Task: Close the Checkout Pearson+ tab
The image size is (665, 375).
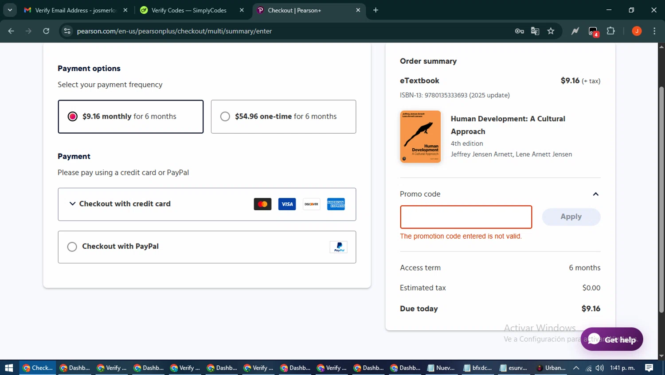Action: tap(358, 10)
